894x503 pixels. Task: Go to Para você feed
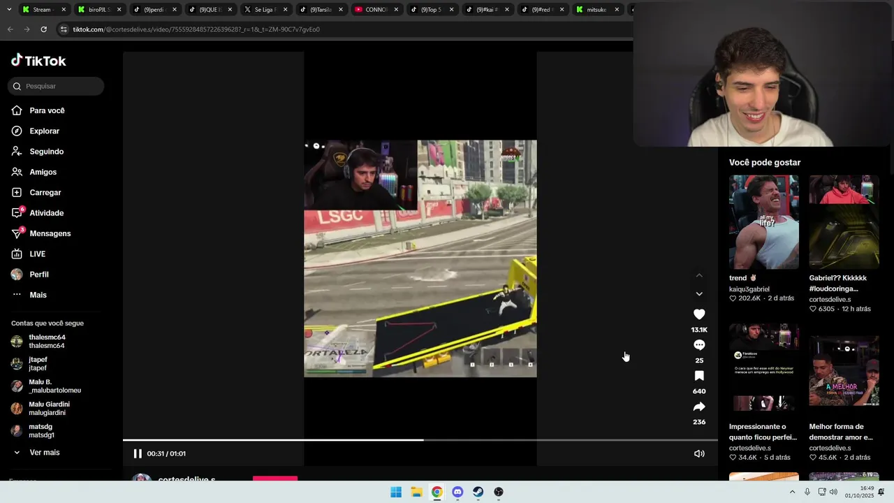[x=47, y=110]
